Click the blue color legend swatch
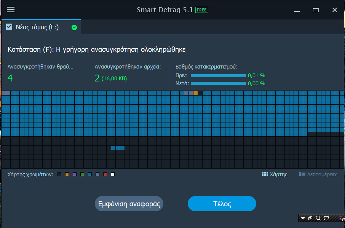The width and height of the screenshot is (345, 228). [x=90, y=174]
